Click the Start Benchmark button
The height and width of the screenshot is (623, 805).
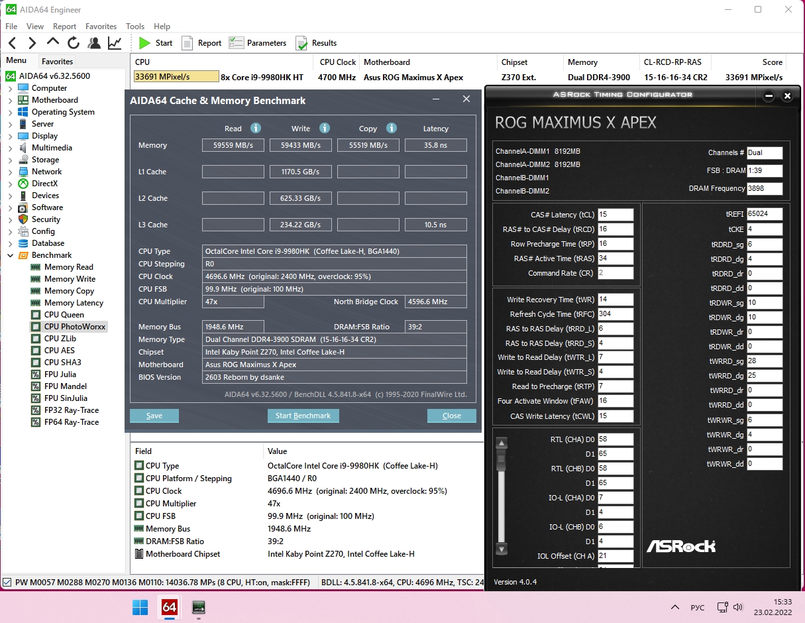(303, 416)
